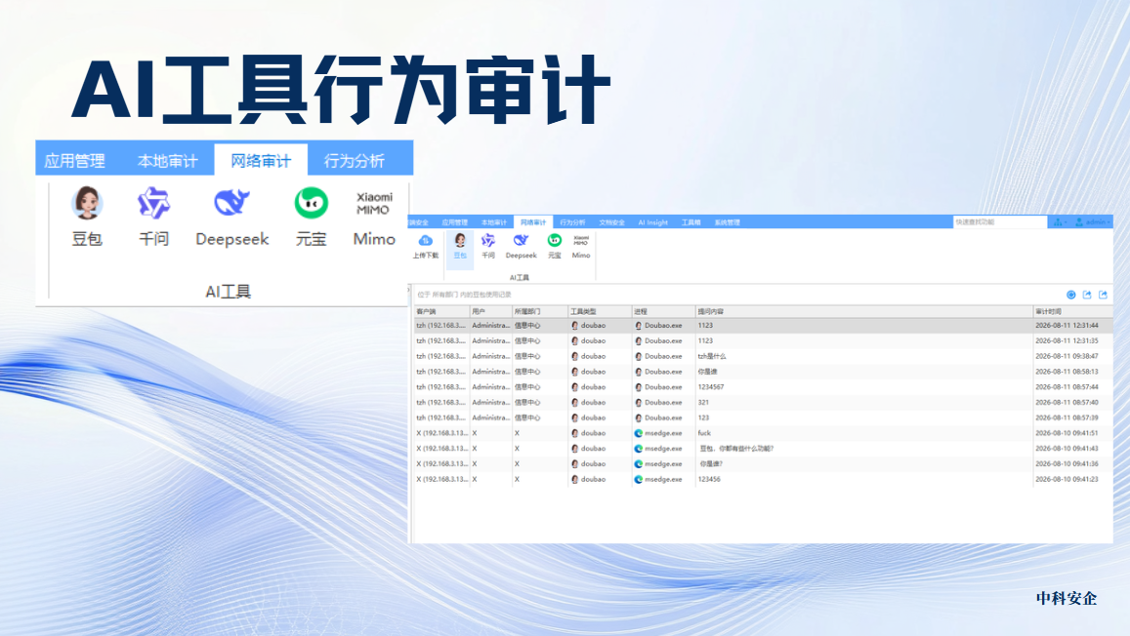Switch to 应用管理 tab in enlarged ribbon
Image resolution: width=1130 pixels, height=636 pixels.
click(75, 161)
